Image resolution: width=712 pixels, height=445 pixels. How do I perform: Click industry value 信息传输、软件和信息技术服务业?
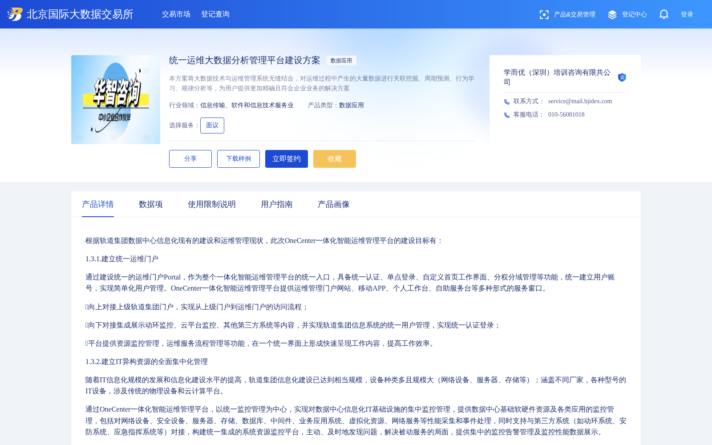247,105
